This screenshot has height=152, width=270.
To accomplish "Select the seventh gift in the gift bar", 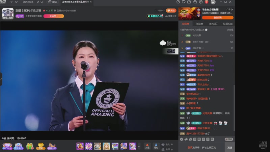I will coord(133,146).
